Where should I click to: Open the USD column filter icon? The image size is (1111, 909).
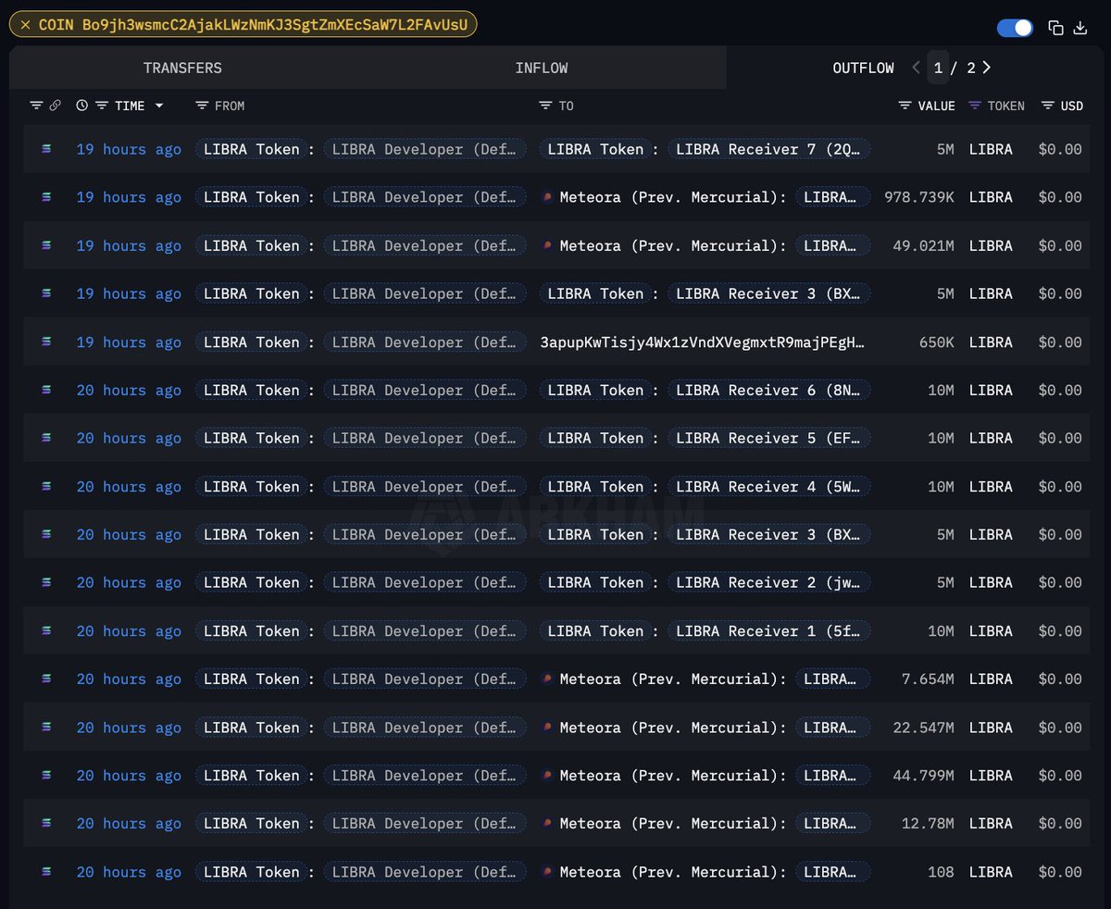(x=1047, y=106)
